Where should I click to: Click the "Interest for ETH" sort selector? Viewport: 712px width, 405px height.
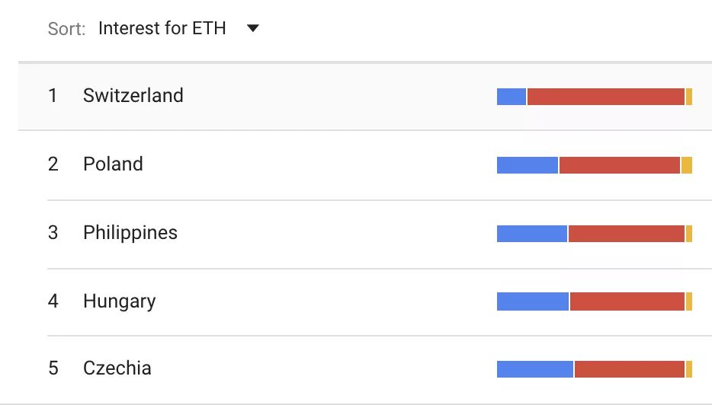tap(162, 29)
